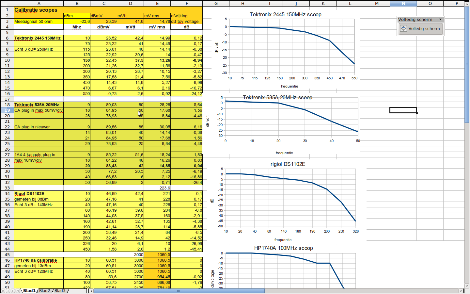Click the Volledig scherm full-screen toggle icon
Image resolution: width=470 pixels, height=294 pixels.
403,29
